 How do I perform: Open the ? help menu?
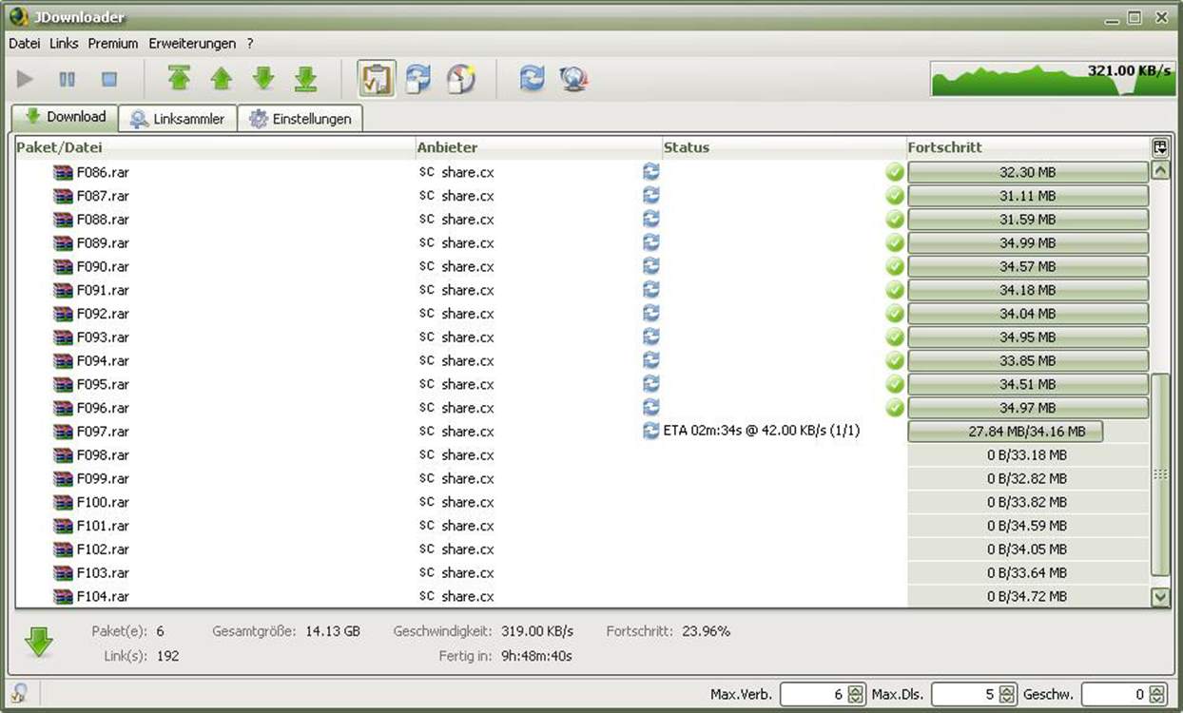click(250, 44)
